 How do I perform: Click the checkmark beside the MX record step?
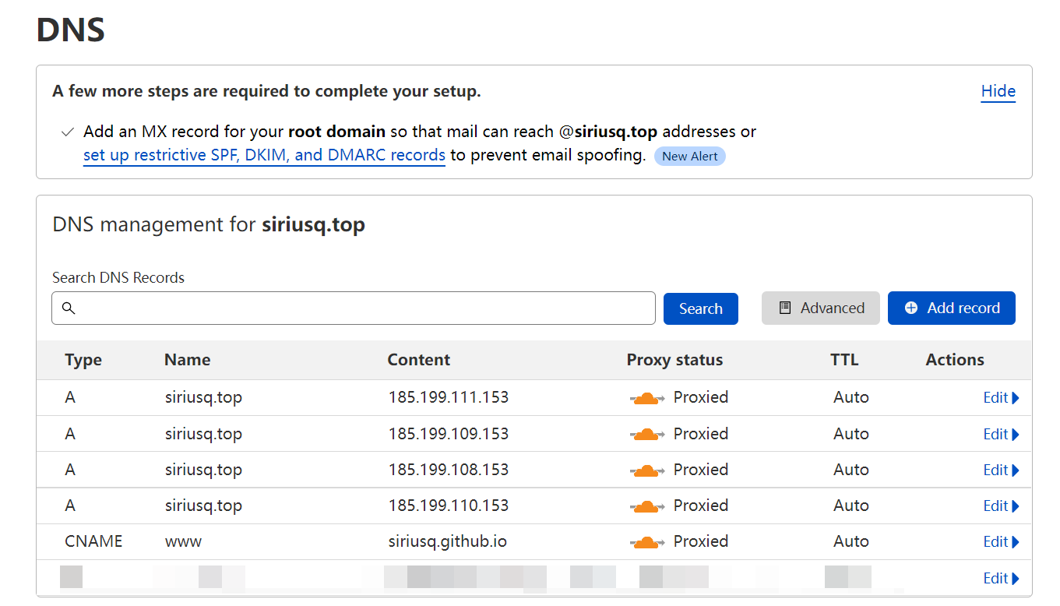pos(68,132)
